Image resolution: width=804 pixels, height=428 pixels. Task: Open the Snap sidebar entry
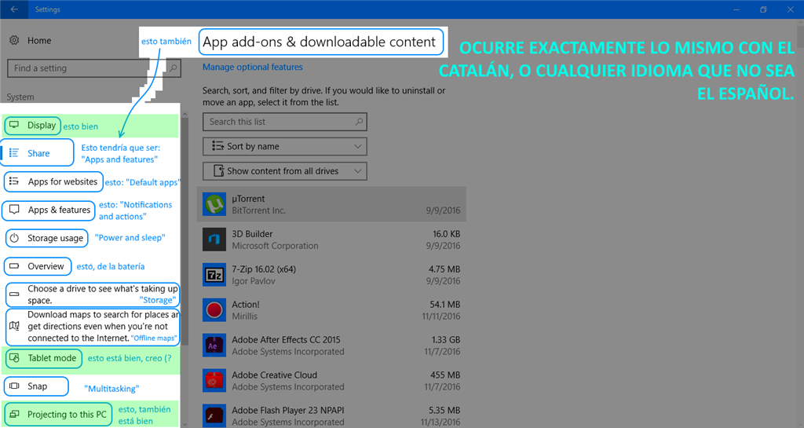[36, 386]
